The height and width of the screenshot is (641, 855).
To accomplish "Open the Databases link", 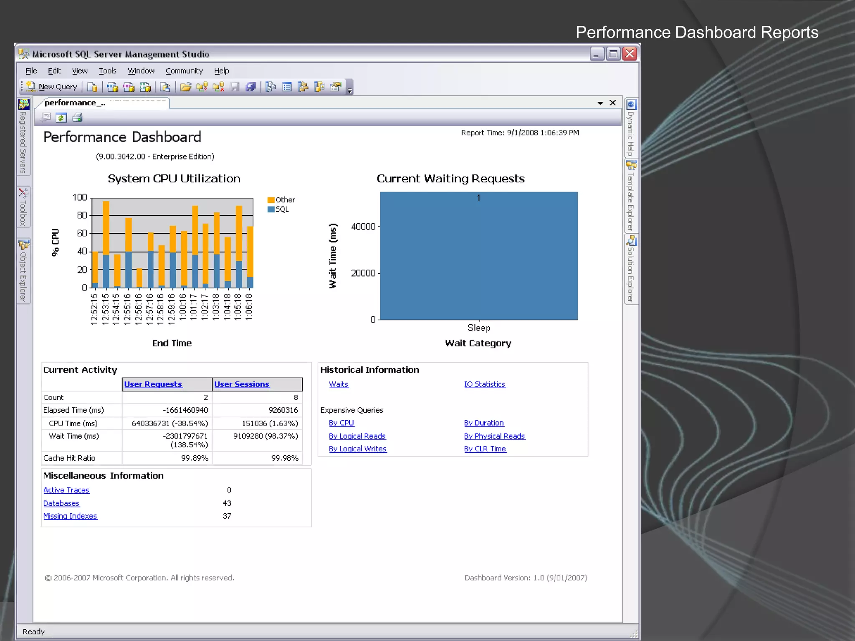I will coord(61,503).
